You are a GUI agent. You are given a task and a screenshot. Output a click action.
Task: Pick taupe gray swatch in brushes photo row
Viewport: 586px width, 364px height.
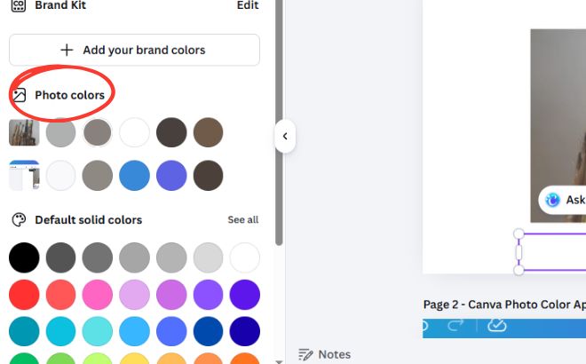97,132
